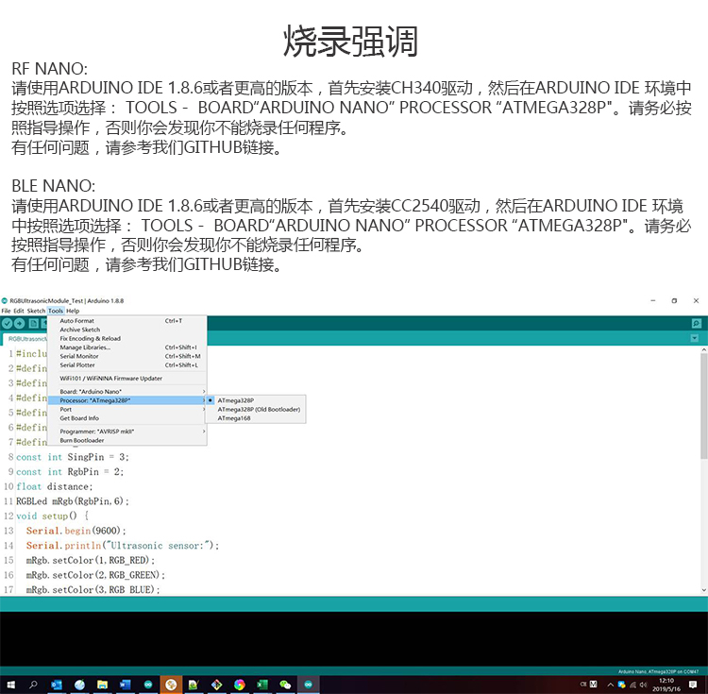Screen dimensions: 708x694
Task: Click Manage Libraries... in Tools menu
Action: tap(85, 347)
